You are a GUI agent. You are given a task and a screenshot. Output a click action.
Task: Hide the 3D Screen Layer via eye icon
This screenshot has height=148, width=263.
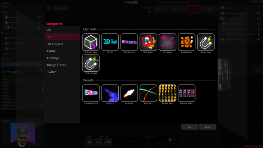click(x=259, y=18)
